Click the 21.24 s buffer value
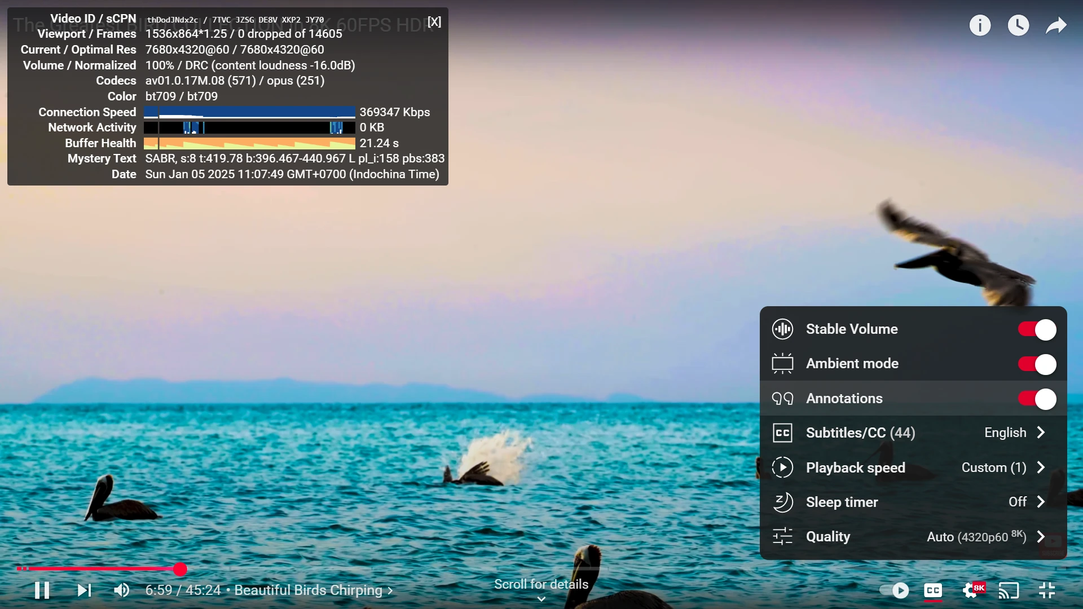Image resolution: width=1083 pixels, height=609 pixels. click(x=380, y=143)
